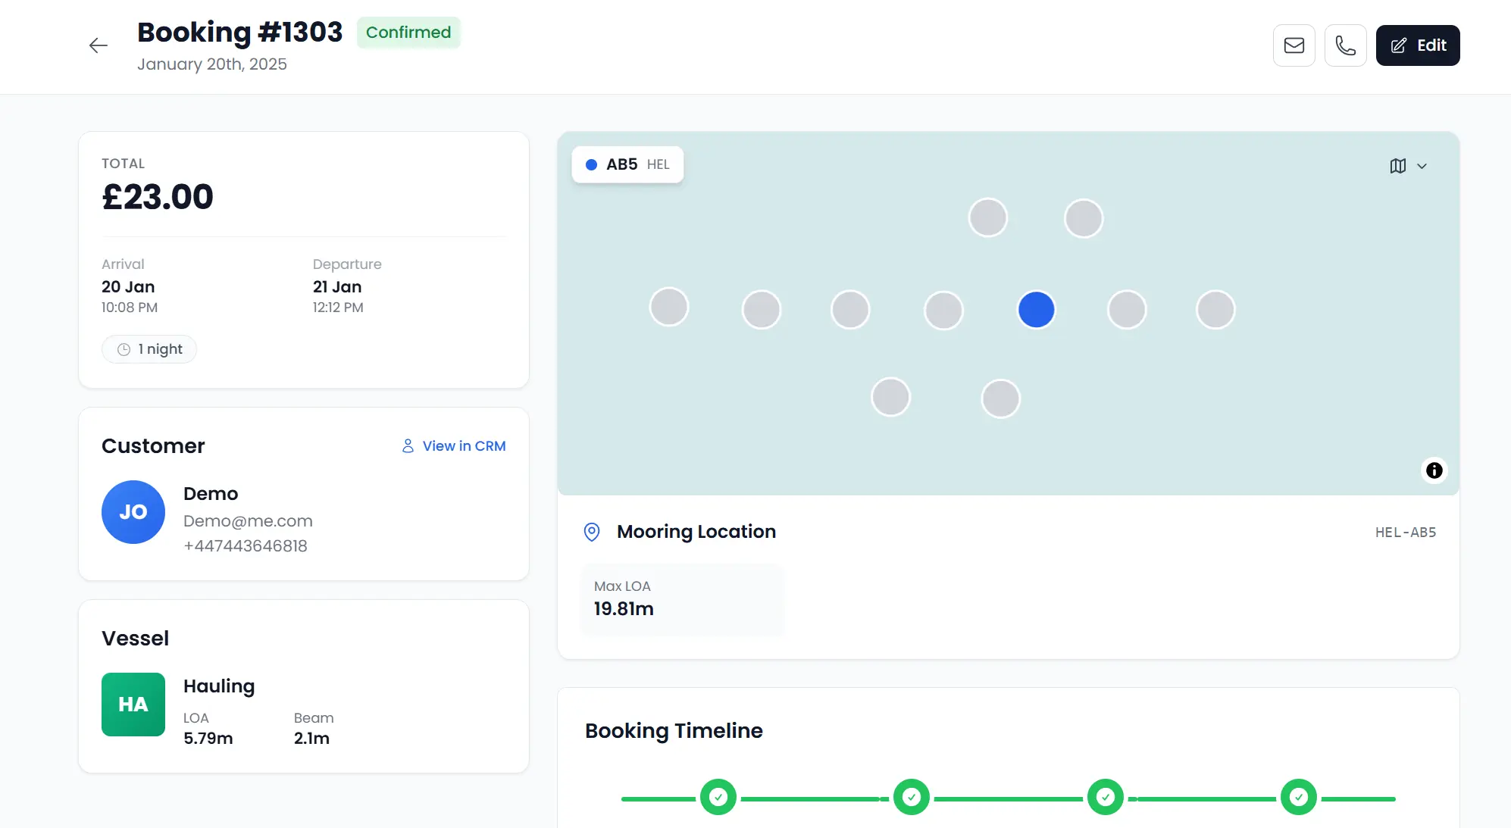Click the phone call icon
1511x828 pixels.
[x=1346, y=45]
